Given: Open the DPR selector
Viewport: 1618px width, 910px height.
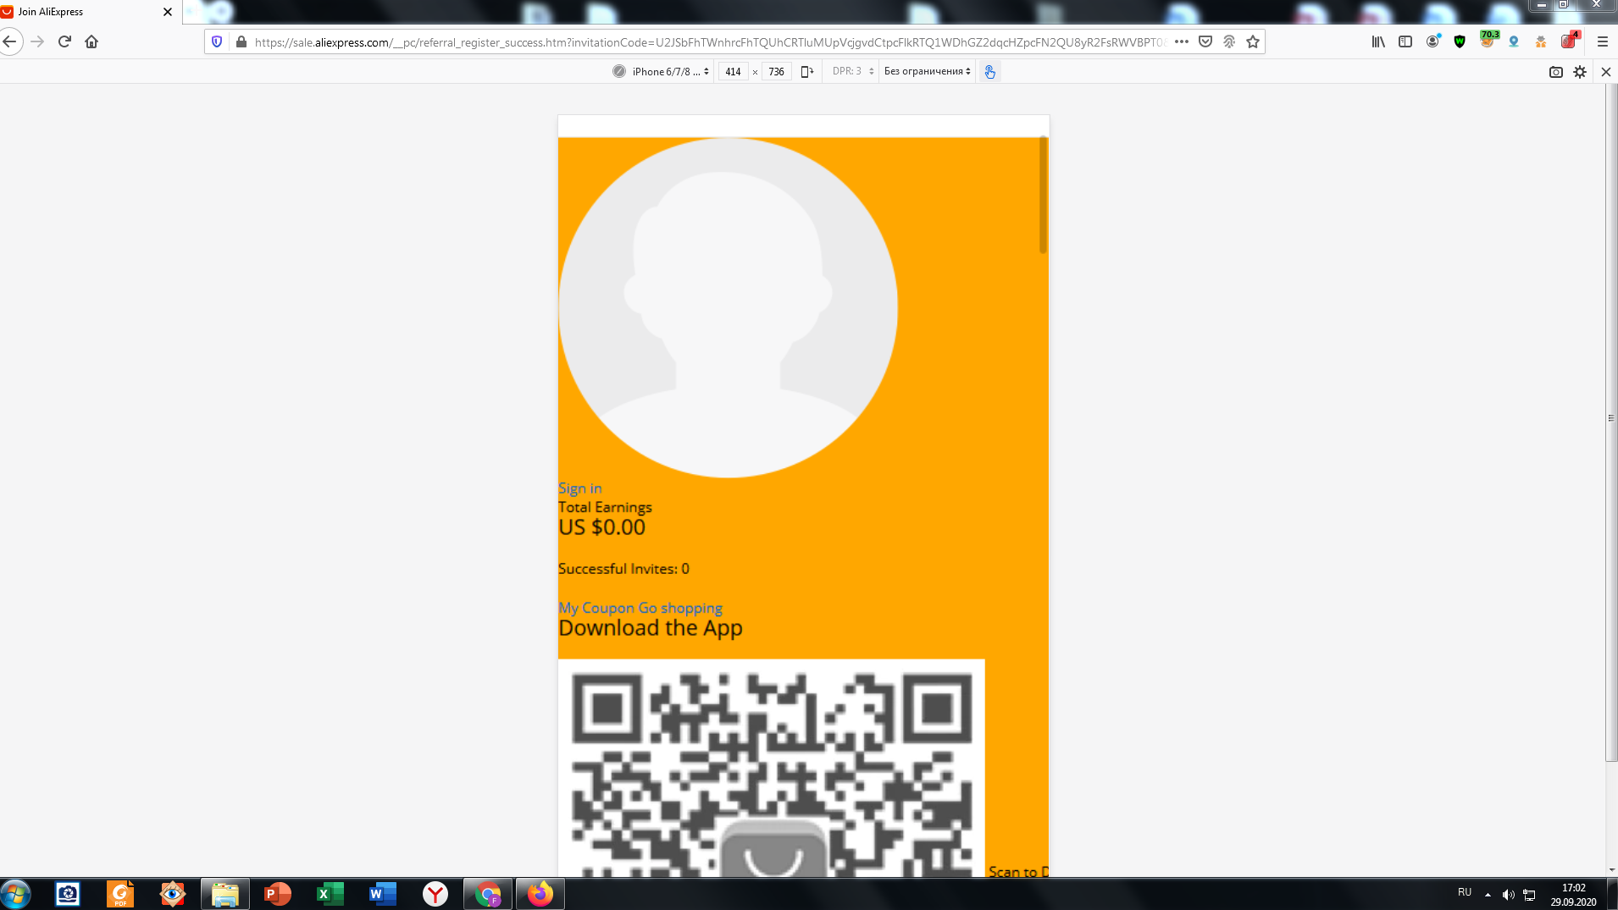Looking at the screenshot, I should 852,72.
